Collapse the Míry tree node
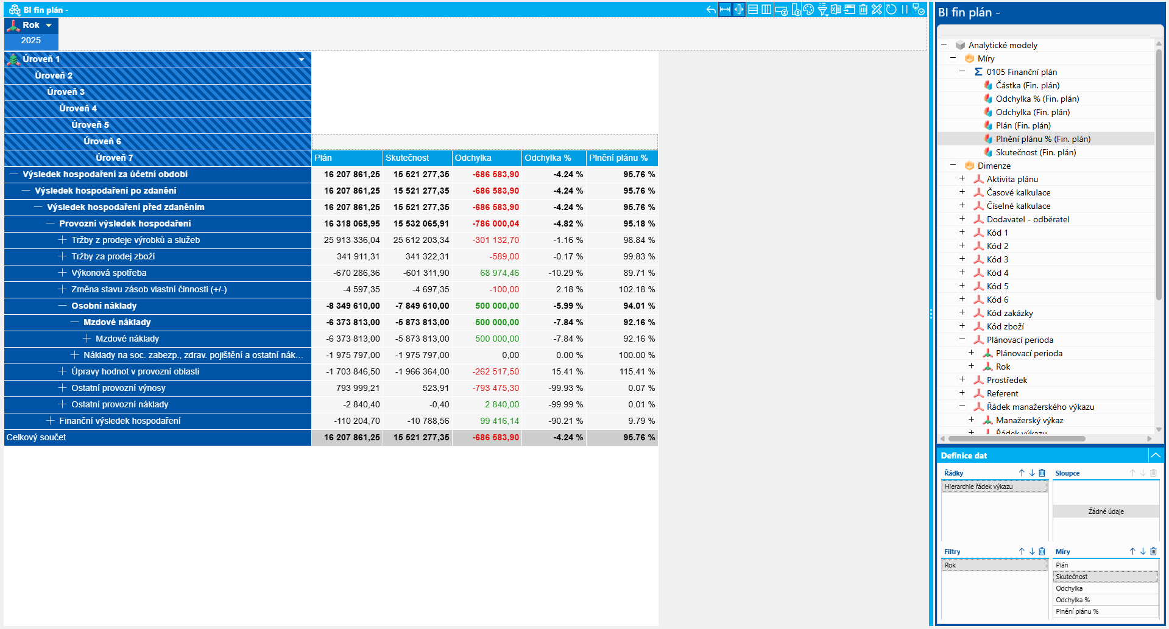The image size is (1169, 629). 953,58
